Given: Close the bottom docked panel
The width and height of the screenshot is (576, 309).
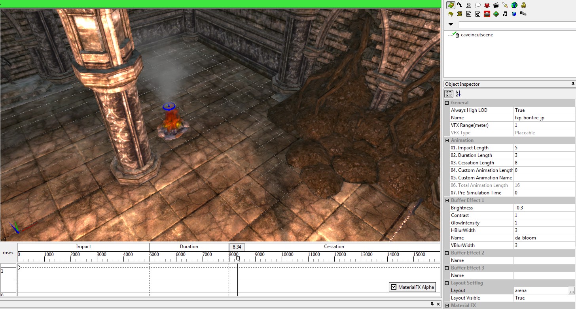Looking at the screenshot, I should [438, 304].
